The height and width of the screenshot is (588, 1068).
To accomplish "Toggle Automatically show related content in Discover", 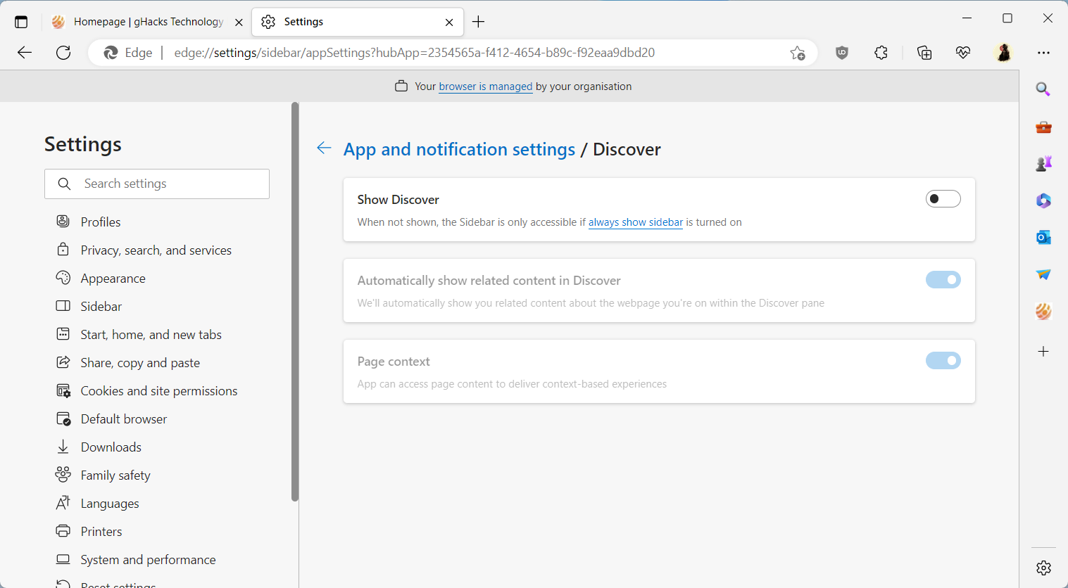I will tap(943, 279).
